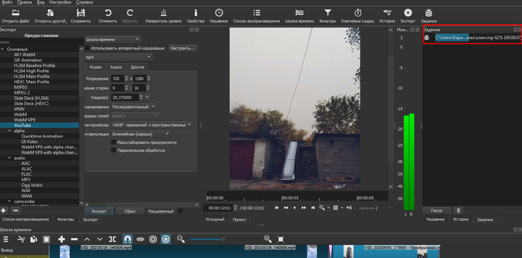
Task: Switch to the Аудио tab
Action: click(x=116, y=67)
